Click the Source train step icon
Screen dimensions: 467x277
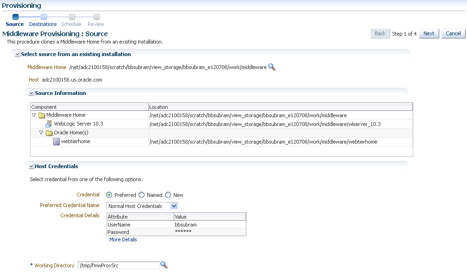(15, 17)
